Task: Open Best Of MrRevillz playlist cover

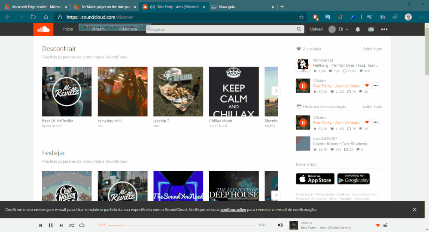Action: pos(67,92)
